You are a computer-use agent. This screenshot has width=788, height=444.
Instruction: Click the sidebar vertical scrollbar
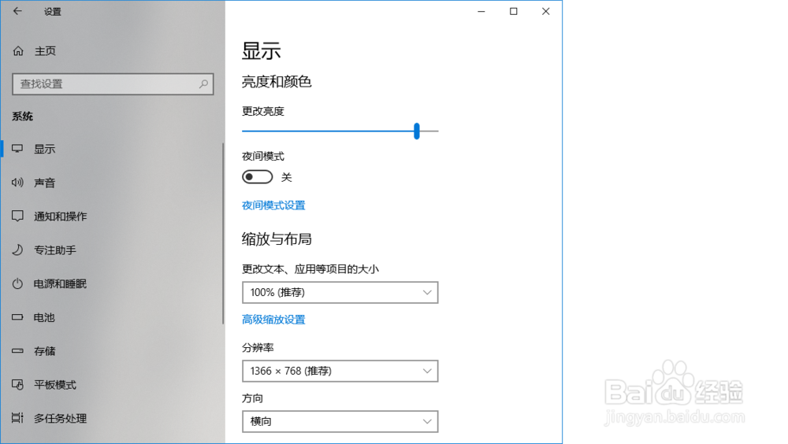point(223,234)
